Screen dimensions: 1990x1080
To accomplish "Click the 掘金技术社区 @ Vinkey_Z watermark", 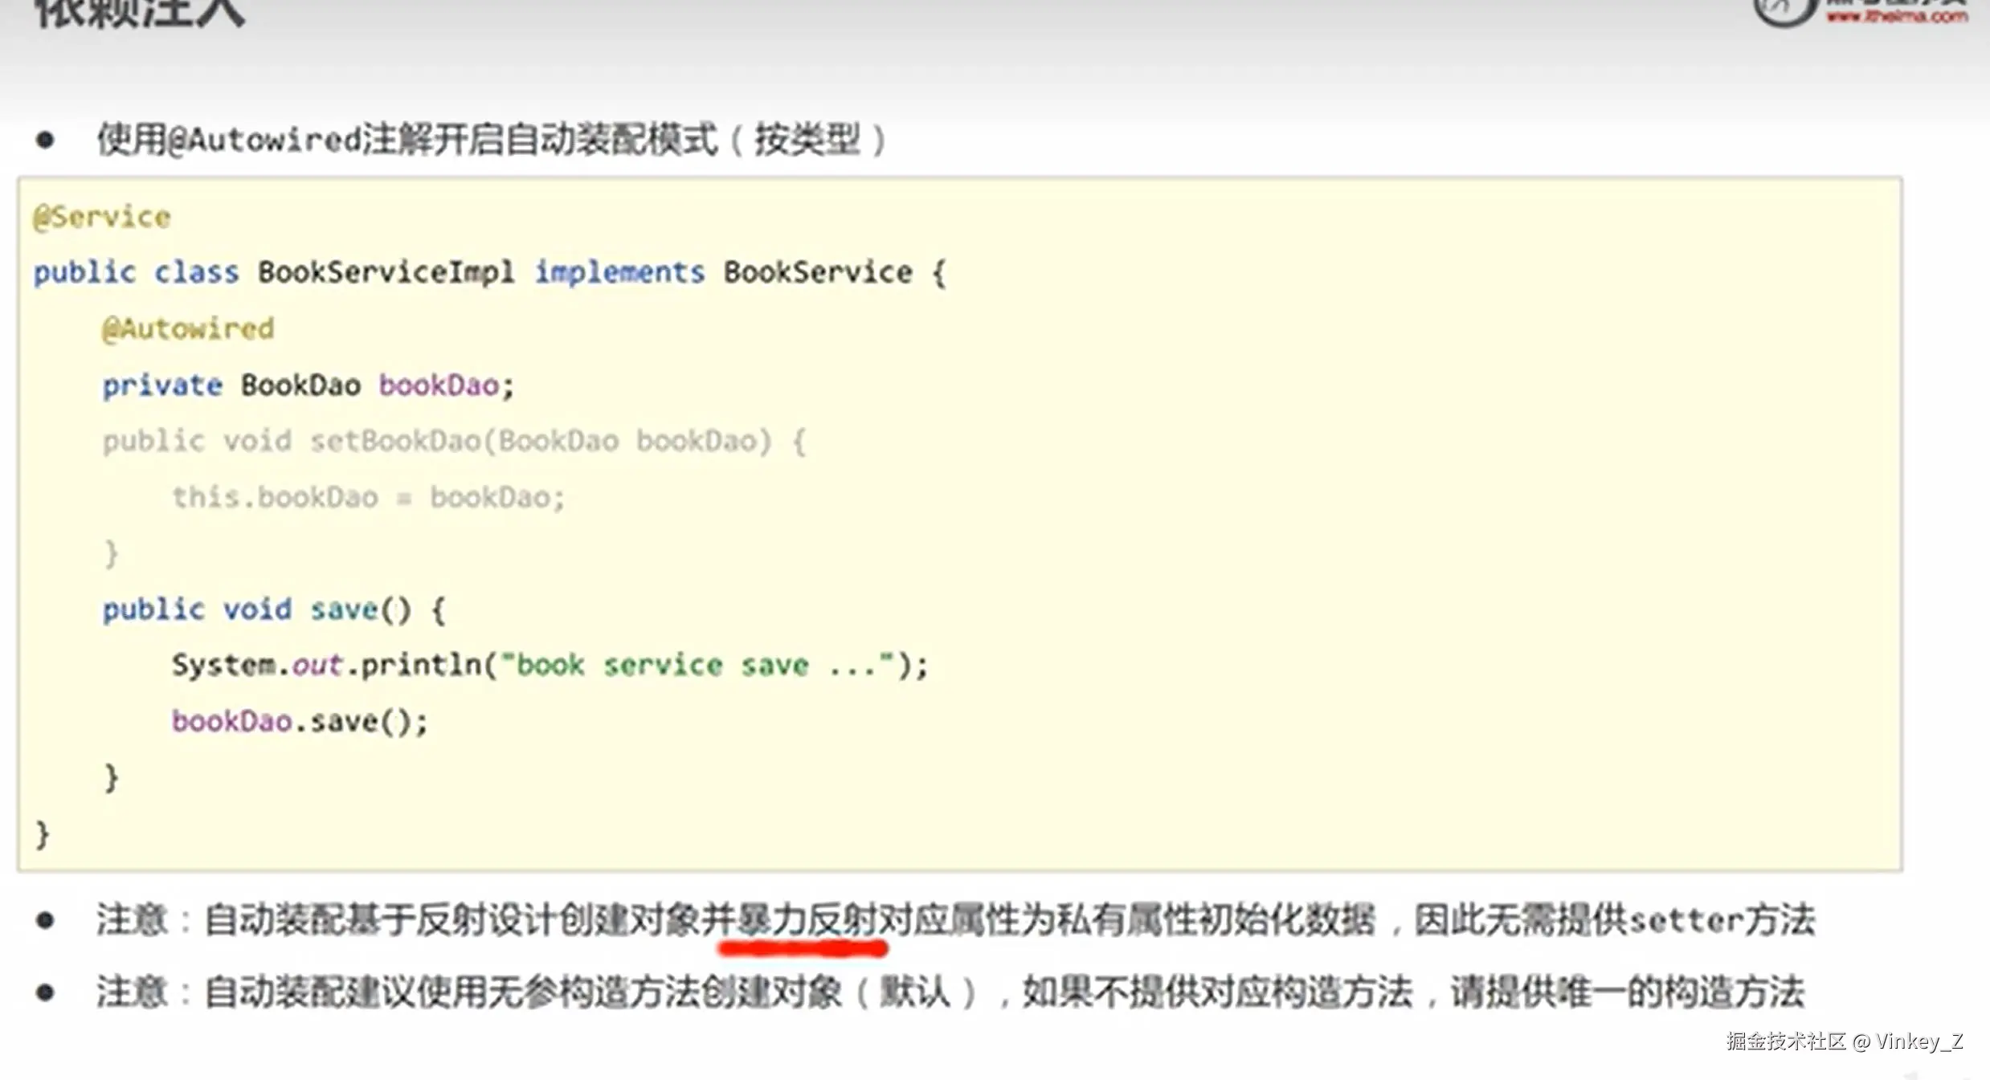I will (x=1844, y=1041).
